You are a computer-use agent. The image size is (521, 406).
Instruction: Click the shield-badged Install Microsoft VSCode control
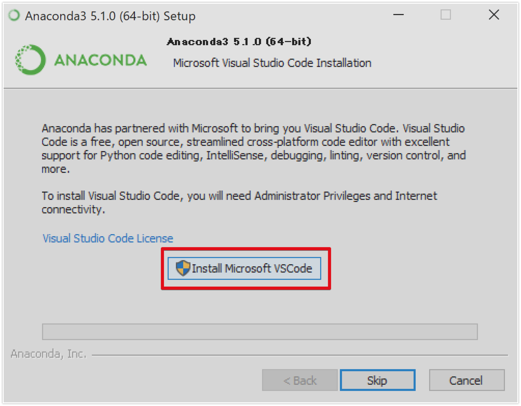click(244, 268)
